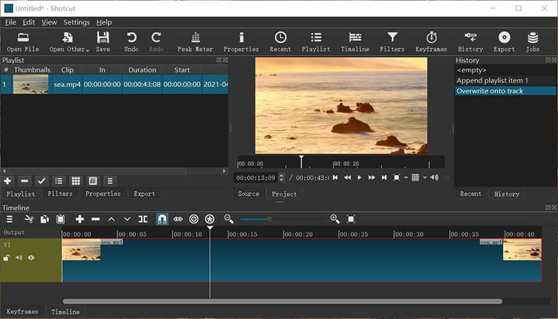Open the Peak Meter panel

(x=195, y=42)
